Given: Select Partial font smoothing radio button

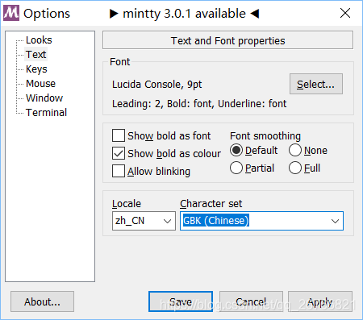Looking at the screenshot, I should point(236,168).
